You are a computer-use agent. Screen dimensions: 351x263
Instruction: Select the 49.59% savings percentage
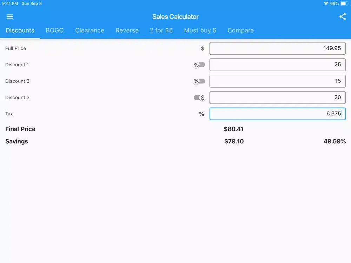tap(335, 141)
